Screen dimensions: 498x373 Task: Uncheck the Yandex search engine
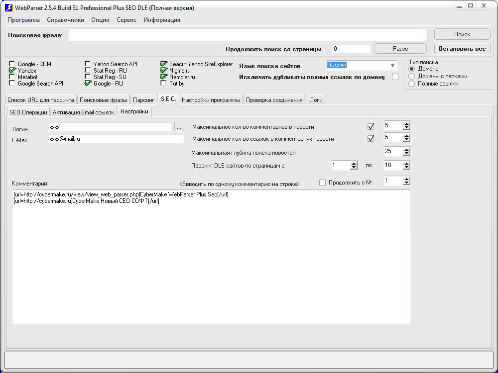(x=12, y=70)
